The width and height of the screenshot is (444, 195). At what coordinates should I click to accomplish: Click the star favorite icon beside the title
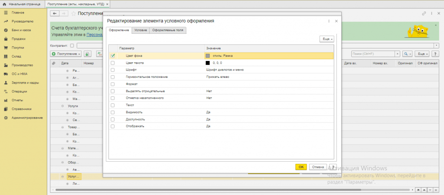(x=73, y=13)
